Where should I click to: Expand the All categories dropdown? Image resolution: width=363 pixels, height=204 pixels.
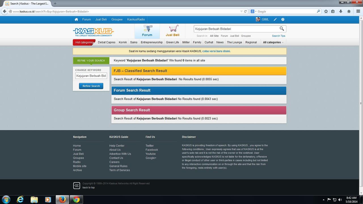click(x=273, y=42)
